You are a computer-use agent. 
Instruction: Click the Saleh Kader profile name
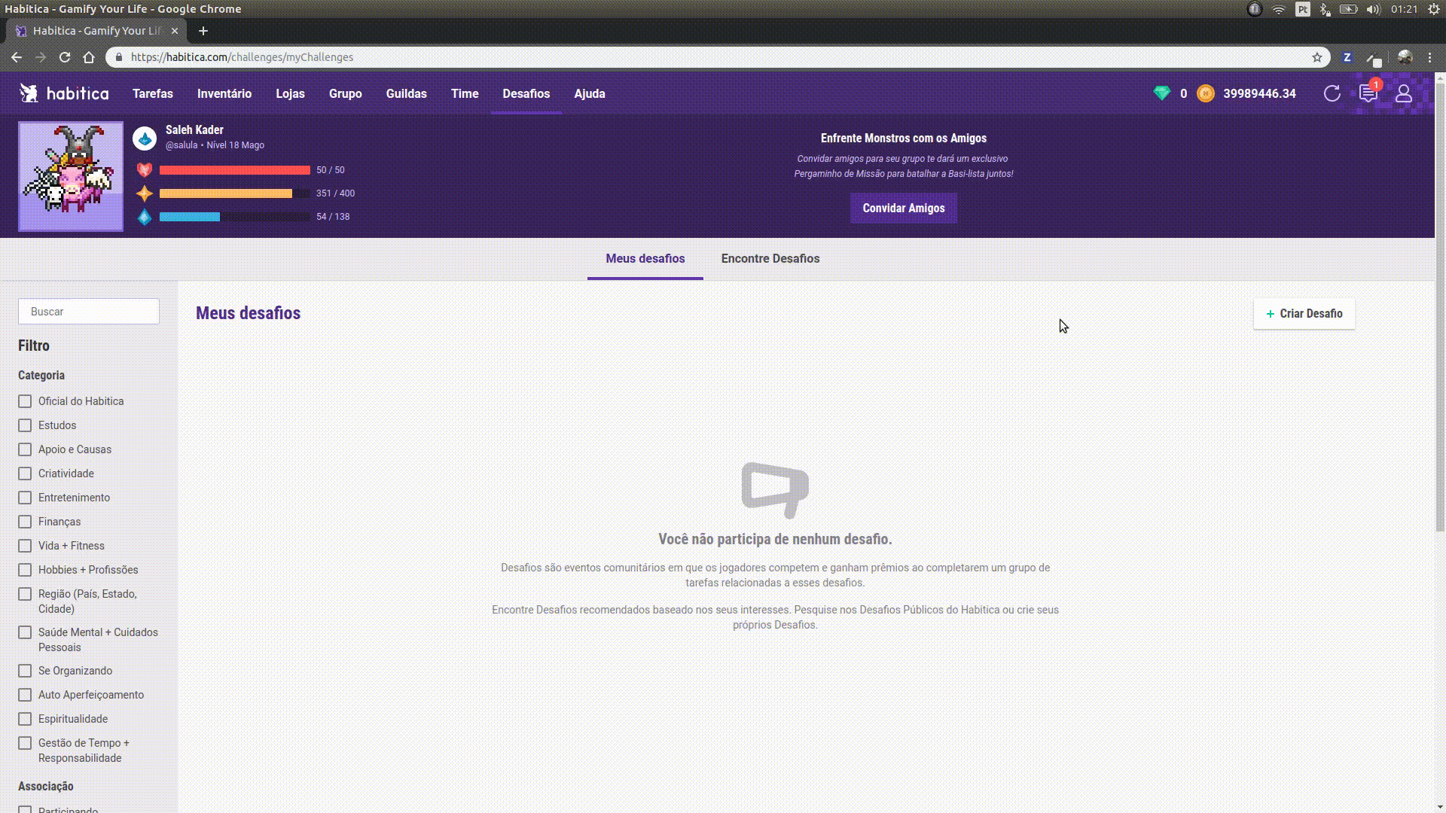tap(194, 129)
